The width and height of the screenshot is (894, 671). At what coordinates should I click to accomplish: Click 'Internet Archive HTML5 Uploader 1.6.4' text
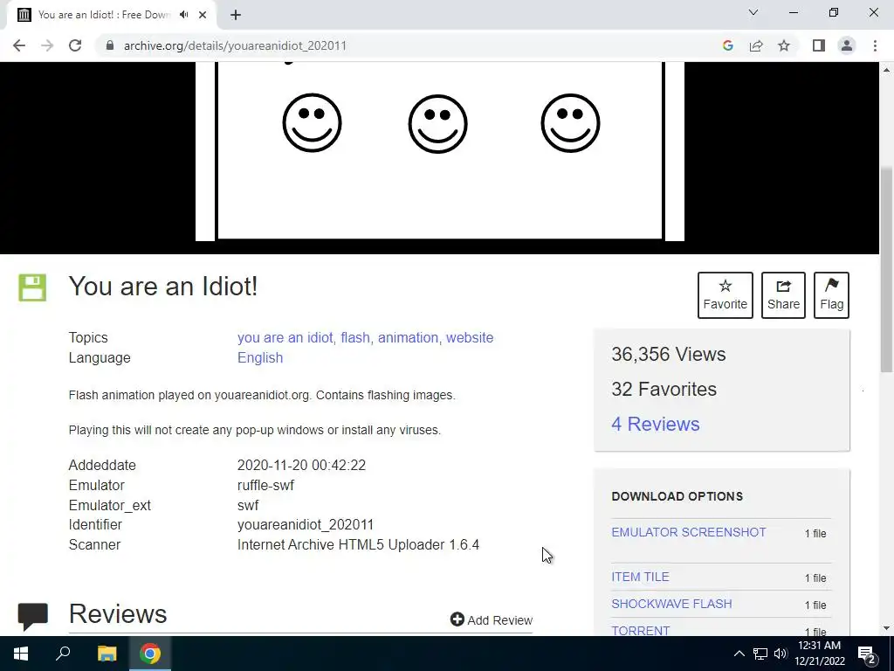pos(358,545)
